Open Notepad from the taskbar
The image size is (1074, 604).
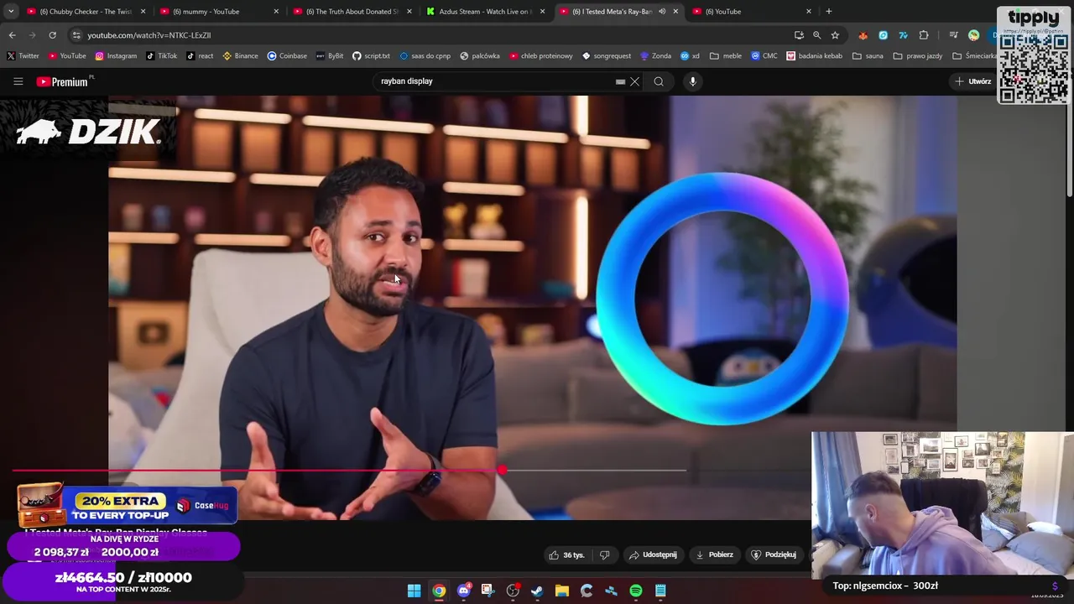[660, 591]
